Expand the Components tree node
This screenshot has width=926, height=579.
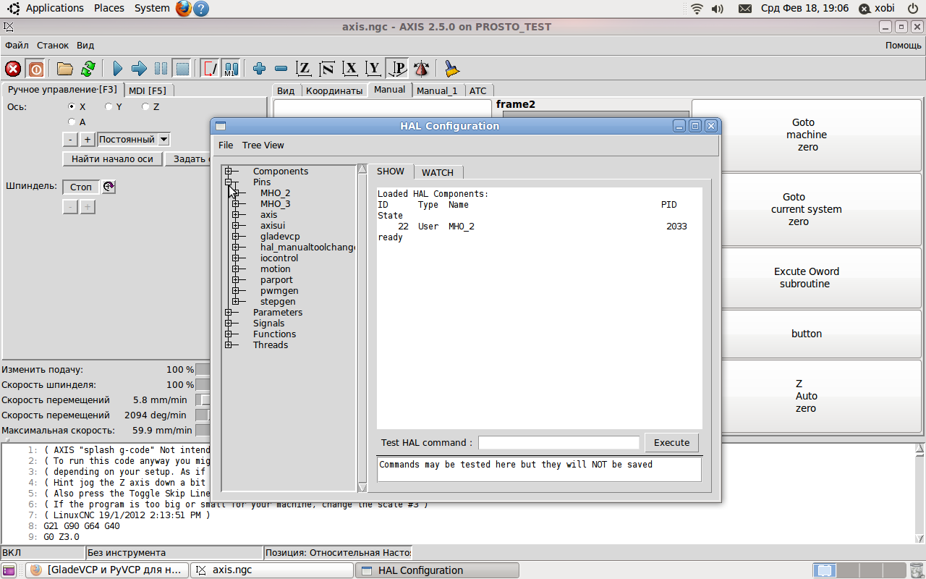[x=229, y=172]
